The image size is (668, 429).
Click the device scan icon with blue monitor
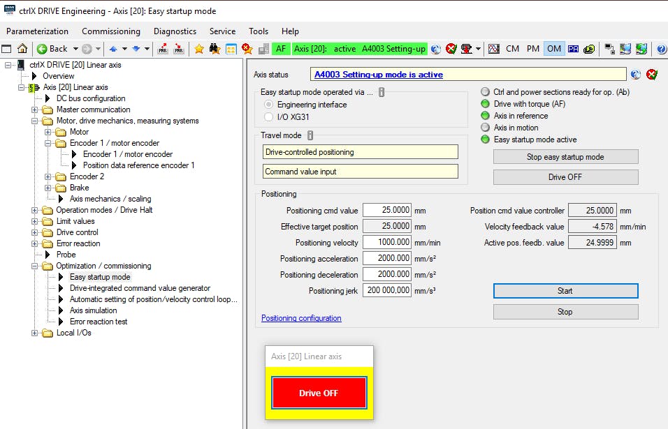625,49
